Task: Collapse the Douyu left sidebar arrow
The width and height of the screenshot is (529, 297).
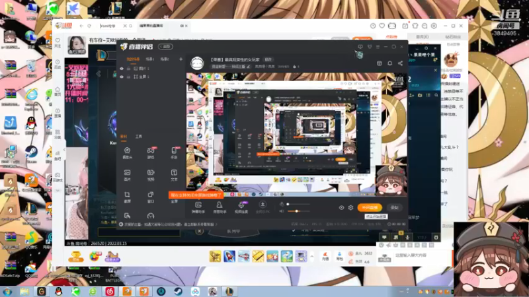Action: [64, 150]
